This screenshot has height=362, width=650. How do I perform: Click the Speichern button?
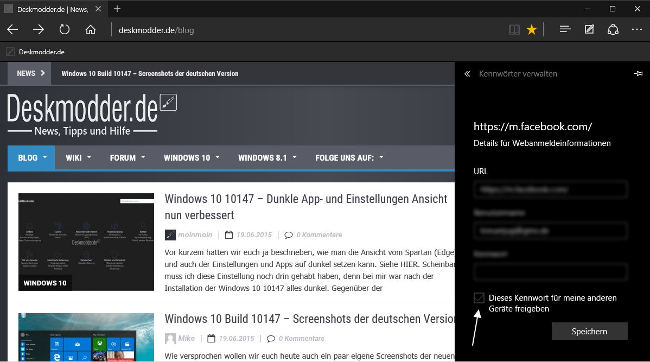[589, 331]
